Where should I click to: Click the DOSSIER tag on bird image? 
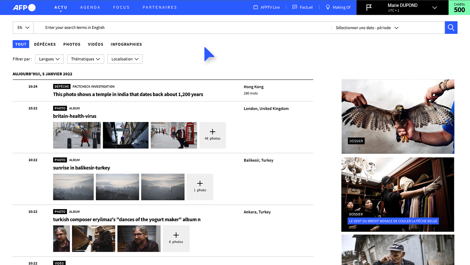pyautogui.click(x=356, y=141)
